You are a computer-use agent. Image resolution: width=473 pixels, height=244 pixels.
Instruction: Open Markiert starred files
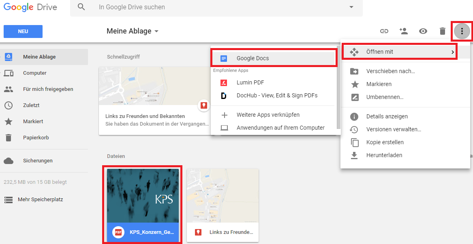pyautogui.click(x=44, y=122)
